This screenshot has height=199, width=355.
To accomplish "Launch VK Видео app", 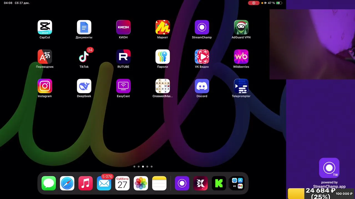I will click(202, 57).
